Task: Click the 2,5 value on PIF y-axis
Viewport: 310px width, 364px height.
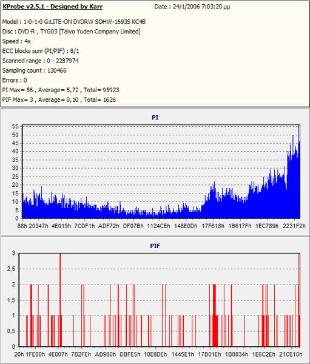Action: 11,269
